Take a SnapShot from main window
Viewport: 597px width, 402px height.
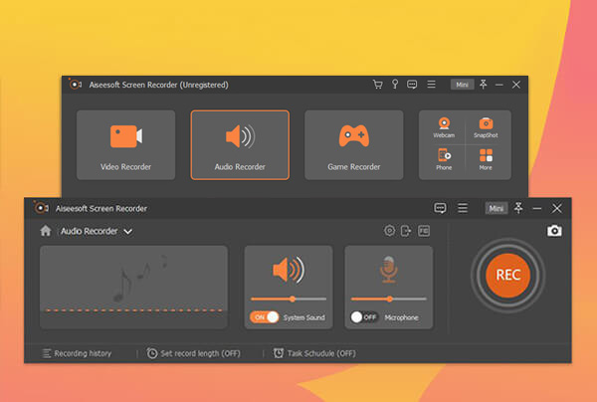[486, 127]
